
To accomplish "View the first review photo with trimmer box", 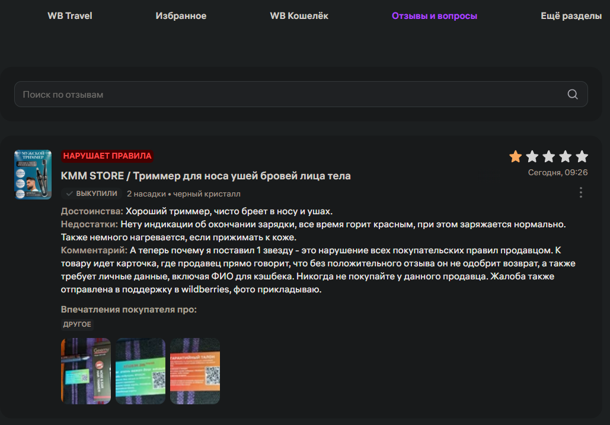I will 86,371.
